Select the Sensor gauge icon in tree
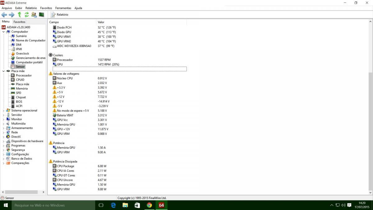The width and height of the screenshot is (373, 210). coord(13,67)
